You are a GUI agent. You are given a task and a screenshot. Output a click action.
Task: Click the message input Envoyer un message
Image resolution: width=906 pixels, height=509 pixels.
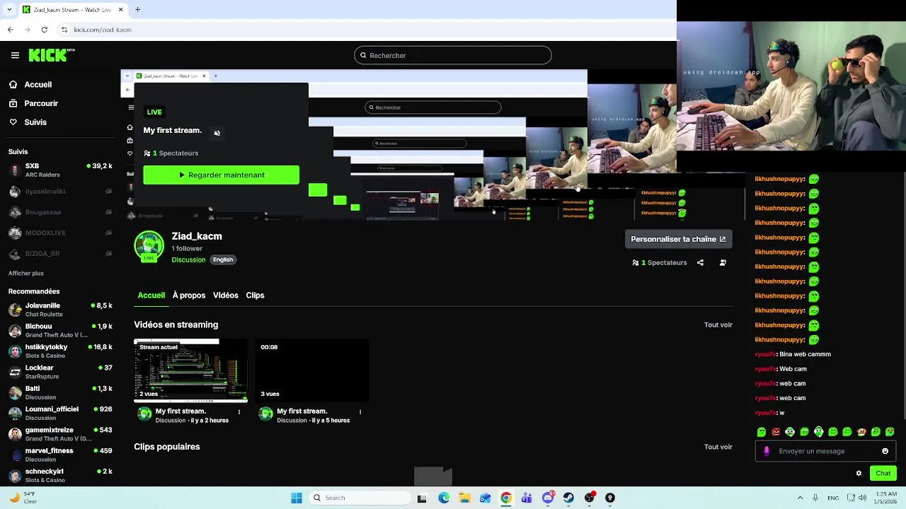coord(825,451)
